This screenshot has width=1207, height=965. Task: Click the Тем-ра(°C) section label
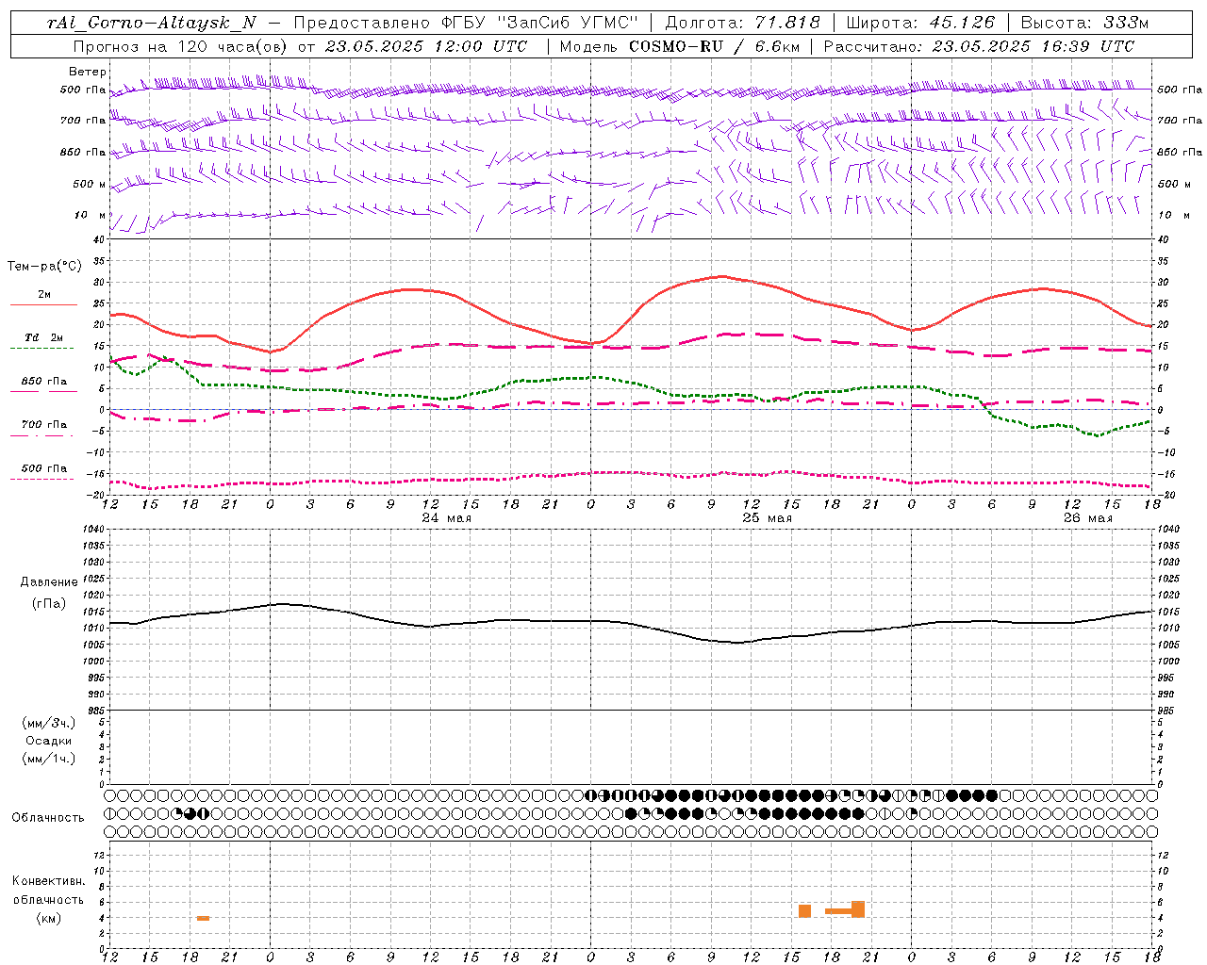(44, 267)
